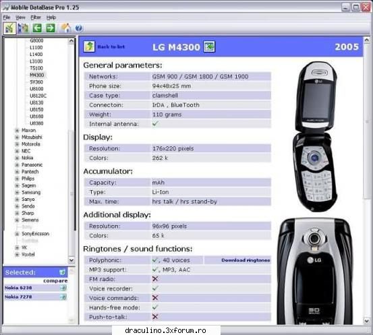Open Nokia 7270 from selected list

pos(18,297)
